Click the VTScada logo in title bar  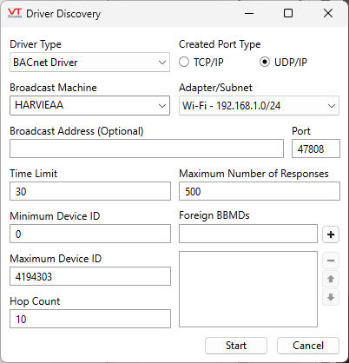click(x=15, y=13)
